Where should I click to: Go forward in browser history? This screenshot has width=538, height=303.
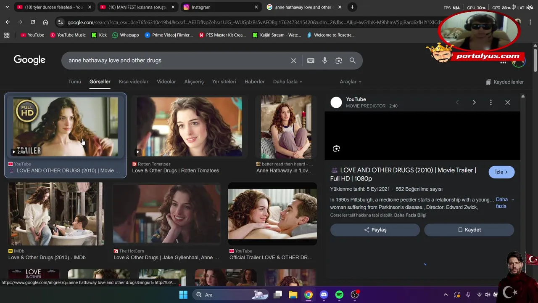(x=20, y=22)
